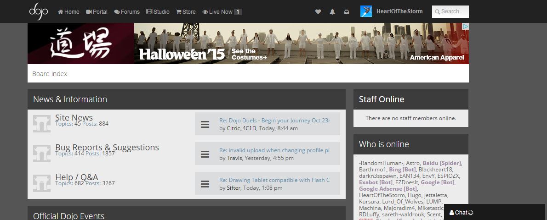Click the list icon beside the Drawing Tablet post
This screenshot has height=220, width=547.
tap(205, 184)
